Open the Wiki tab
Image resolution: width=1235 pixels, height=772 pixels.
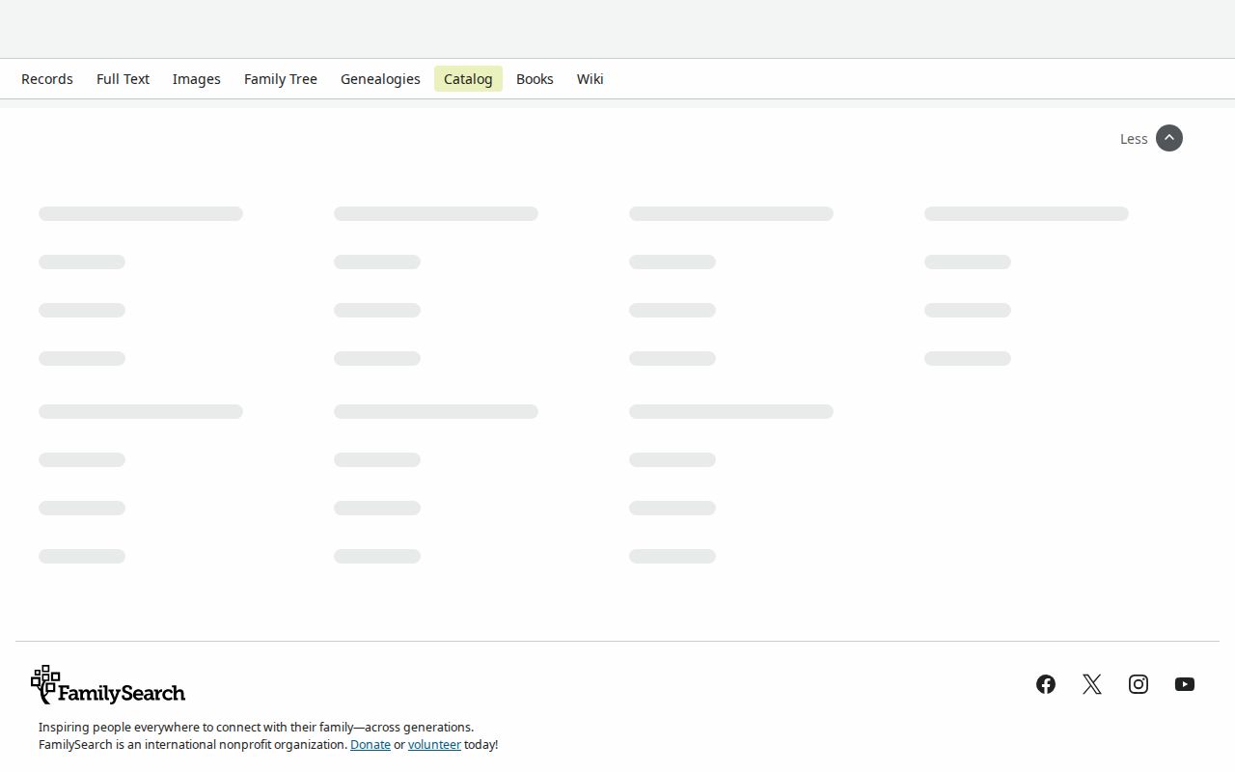point(590,79)
